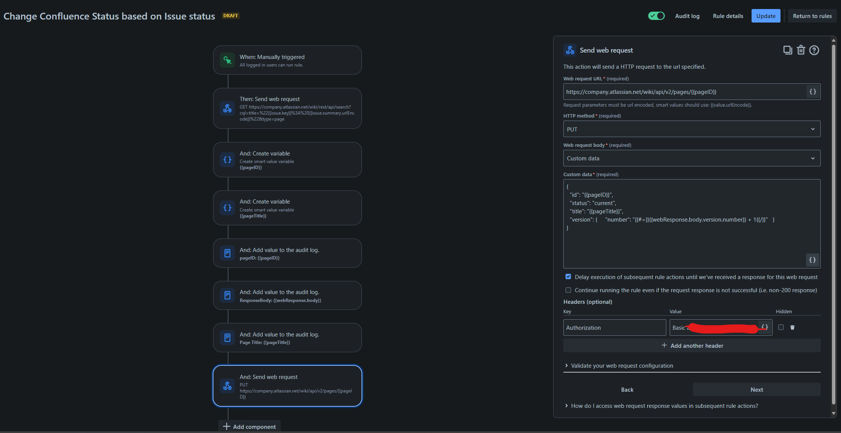Click the side panel vertical scrollbar
Image resolution: width=841 pixels, height=433 pixels.
pos(833,224)
